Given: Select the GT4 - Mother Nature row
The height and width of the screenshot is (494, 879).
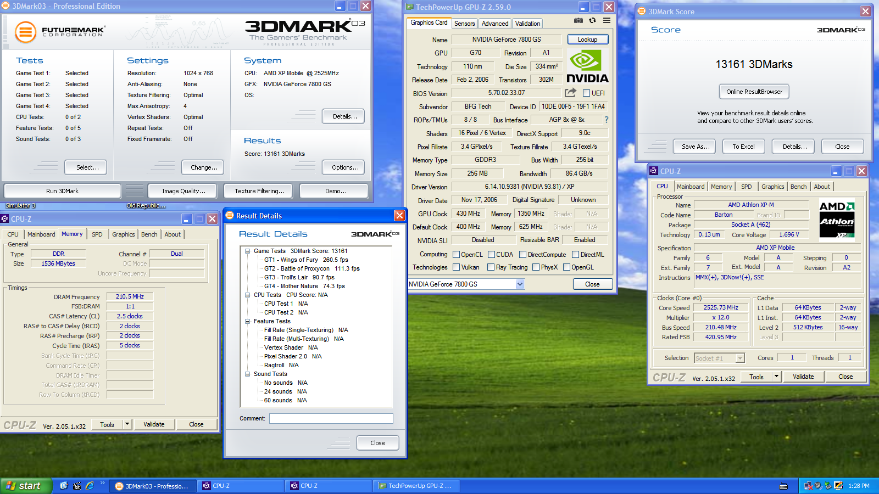Looking at the screenshot, I should tap(304, 286).
